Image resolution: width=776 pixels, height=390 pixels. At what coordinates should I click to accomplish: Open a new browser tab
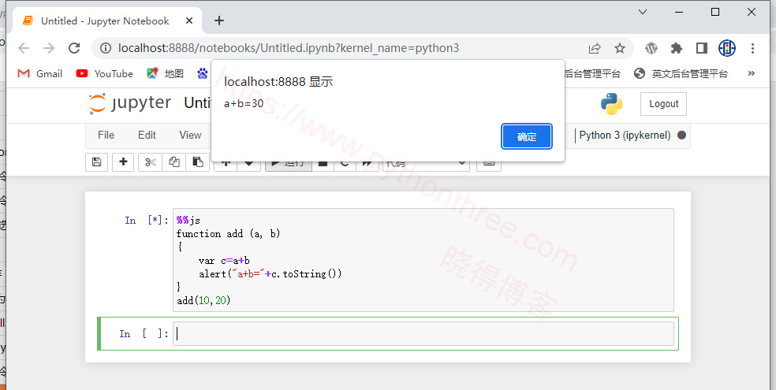tap(219, 20)
